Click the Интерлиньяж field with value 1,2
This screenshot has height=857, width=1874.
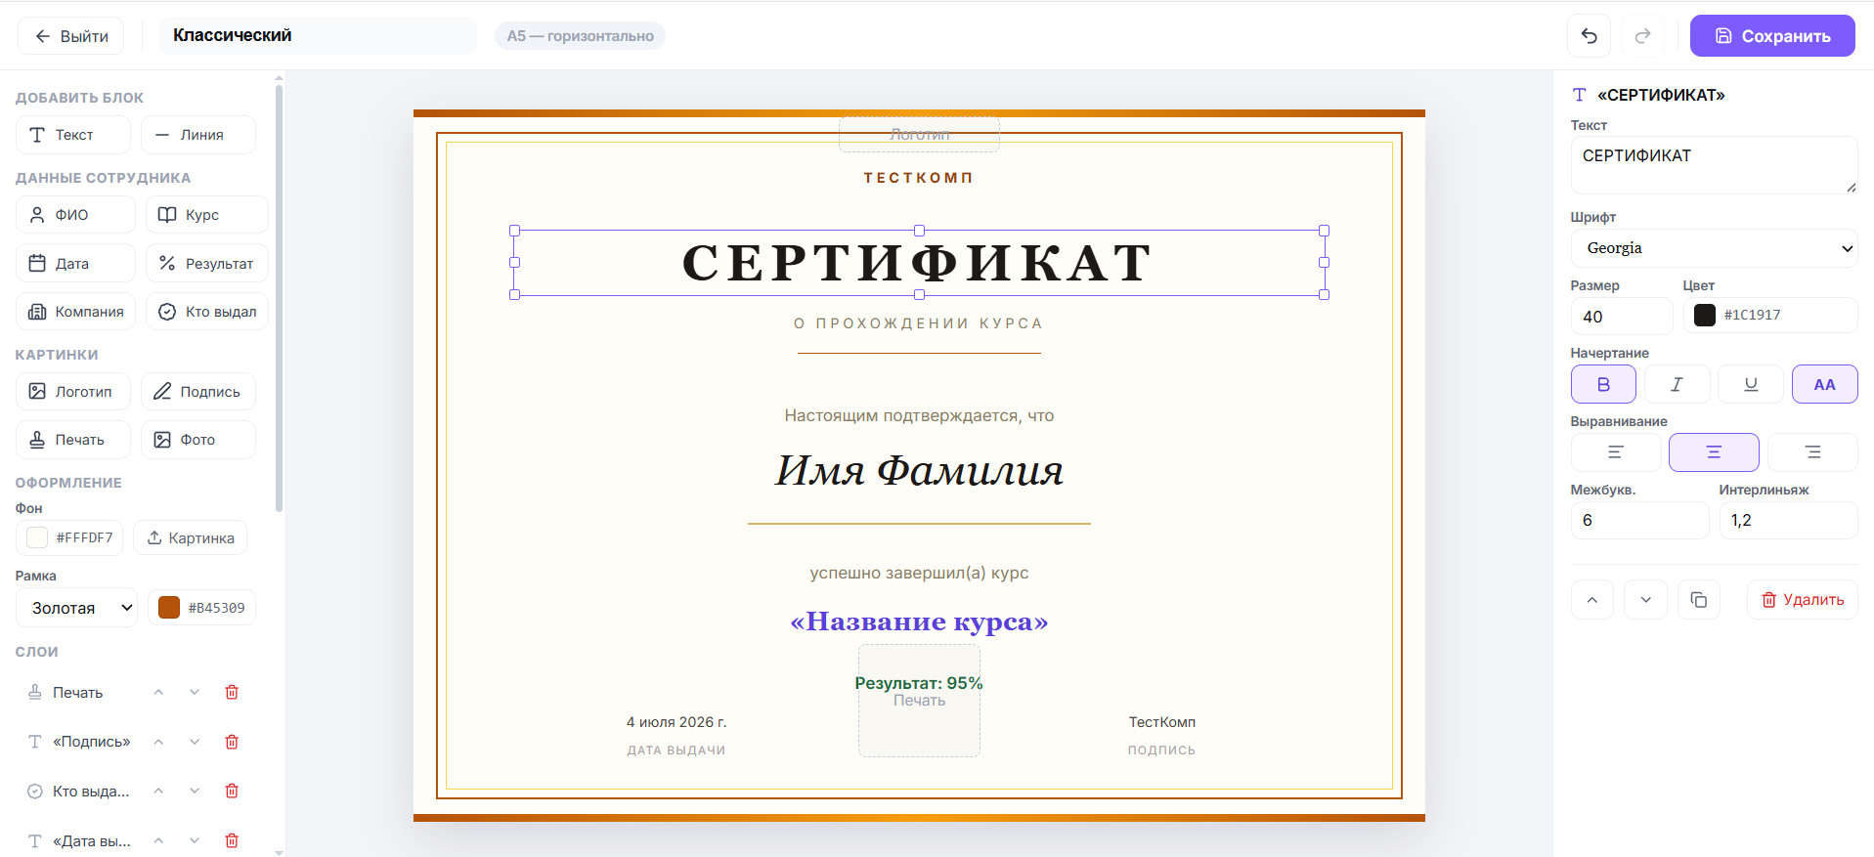1788,520
